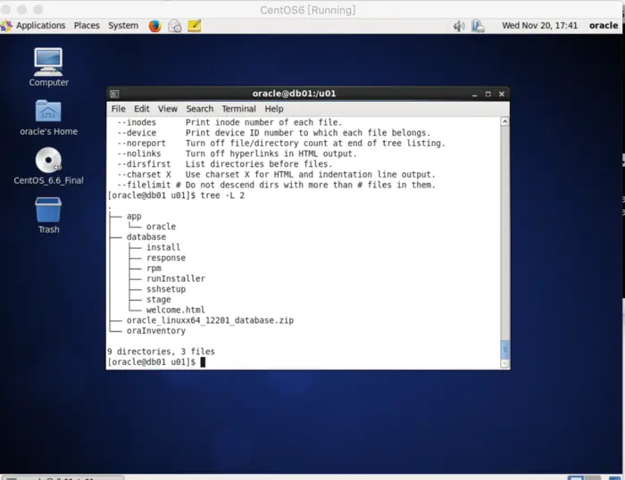Click the '--device' option line
625x480 pixels.
tap(274, 133)
